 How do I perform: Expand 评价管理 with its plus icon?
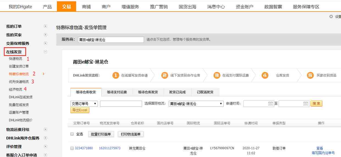click(x=46, y=146)
